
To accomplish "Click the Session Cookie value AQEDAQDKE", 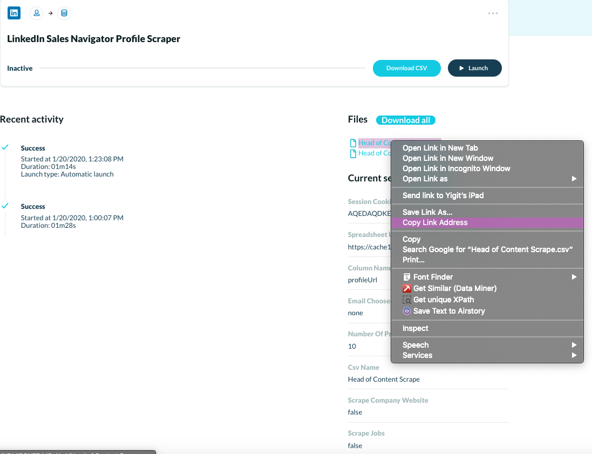I will [369, 213].
